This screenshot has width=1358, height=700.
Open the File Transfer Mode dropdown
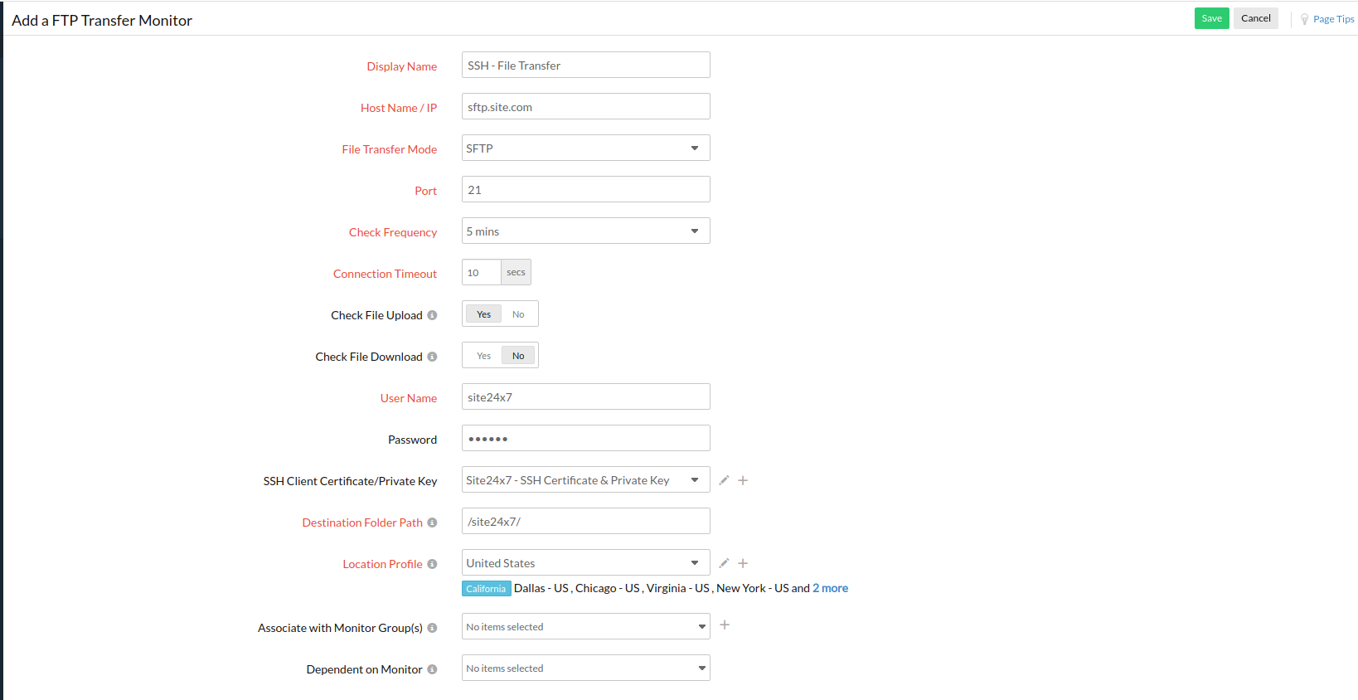point(585,148)
